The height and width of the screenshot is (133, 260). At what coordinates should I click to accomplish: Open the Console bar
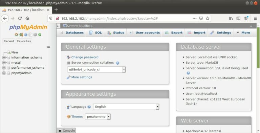(x=66, y=131)
